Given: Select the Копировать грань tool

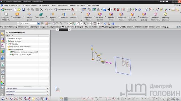Looking at the screenshot, I should point(121,17).
